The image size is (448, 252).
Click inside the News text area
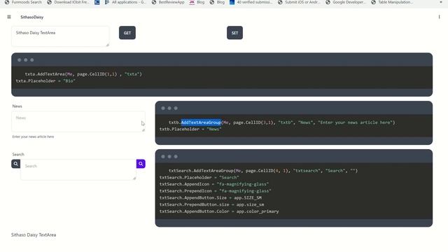[78, 122]
